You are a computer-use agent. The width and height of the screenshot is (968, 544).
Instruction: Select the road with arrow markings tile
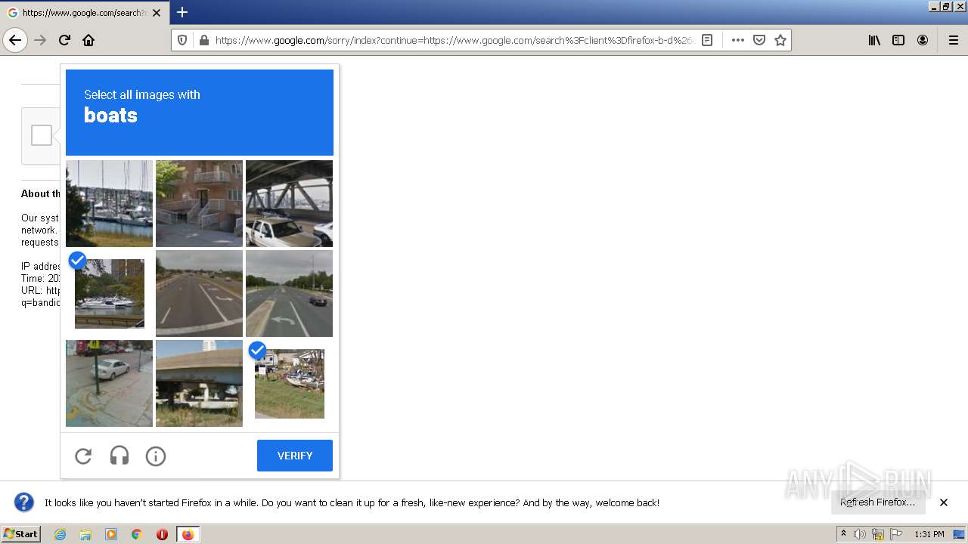(x=199, y=293)
